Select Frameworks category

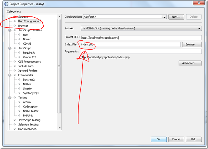(26, 75)
